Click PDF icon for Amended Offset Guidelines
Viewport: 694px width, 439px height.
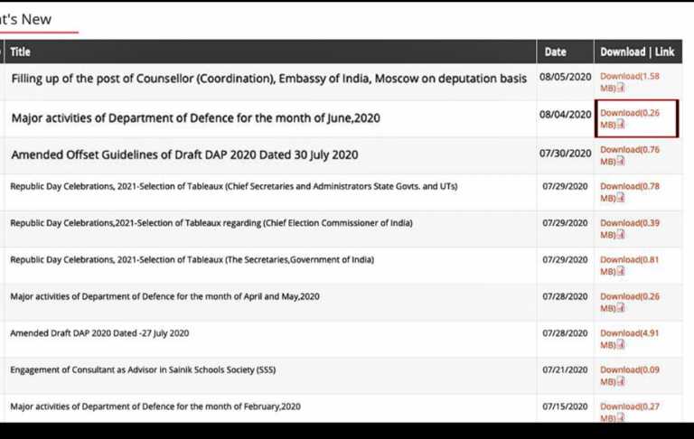click(x=621, y=162)
